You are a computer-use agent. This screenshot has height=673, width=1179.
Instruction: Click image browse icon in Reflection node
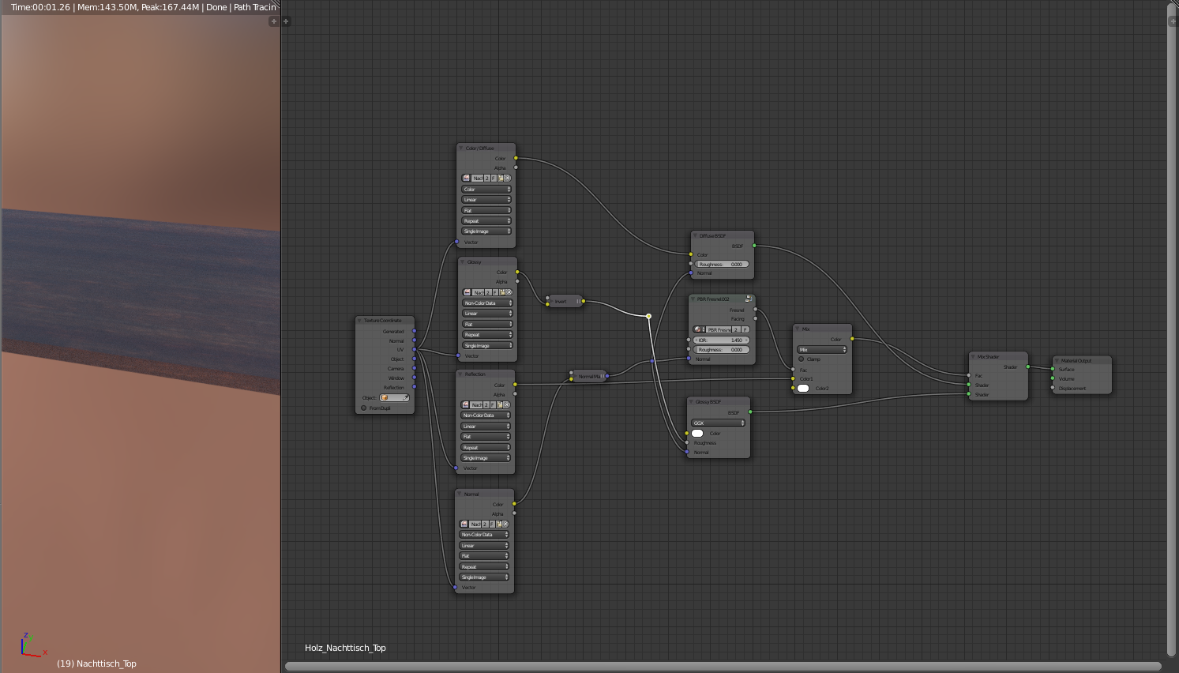pos(465,404)
